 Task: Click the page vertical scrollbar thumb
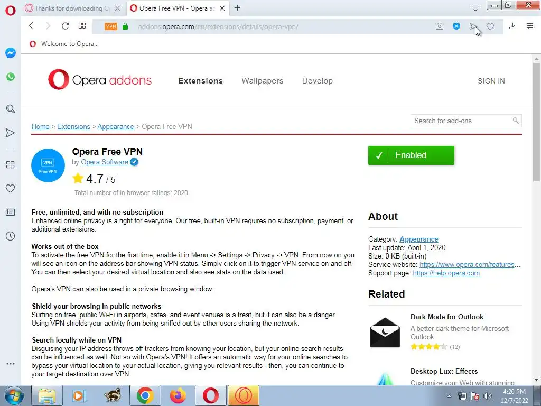pos(536,123)
